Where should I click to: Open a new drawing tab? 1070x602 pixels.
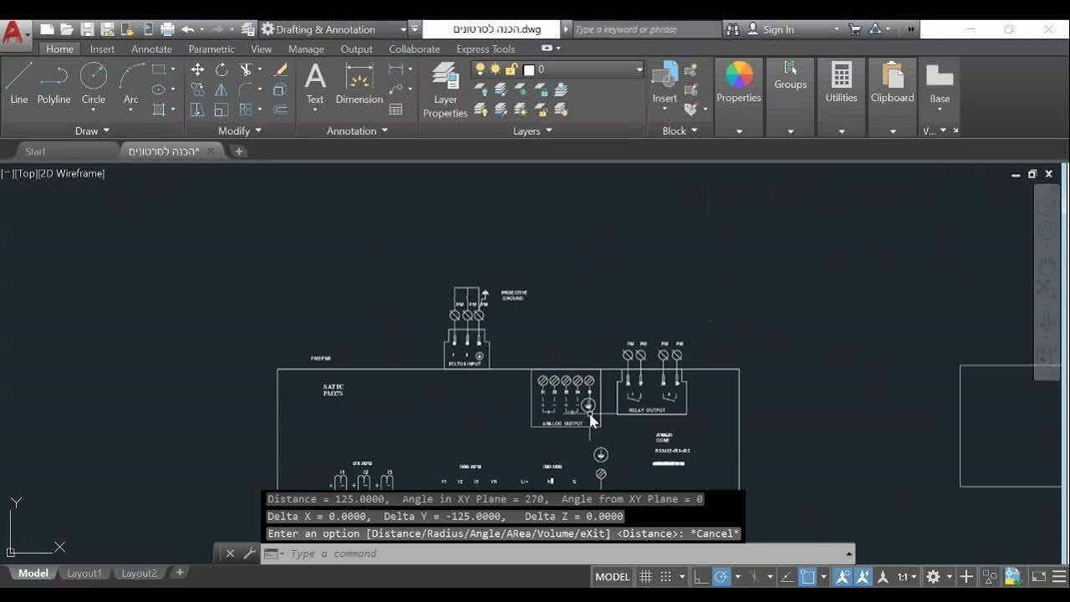coord(238,151)
